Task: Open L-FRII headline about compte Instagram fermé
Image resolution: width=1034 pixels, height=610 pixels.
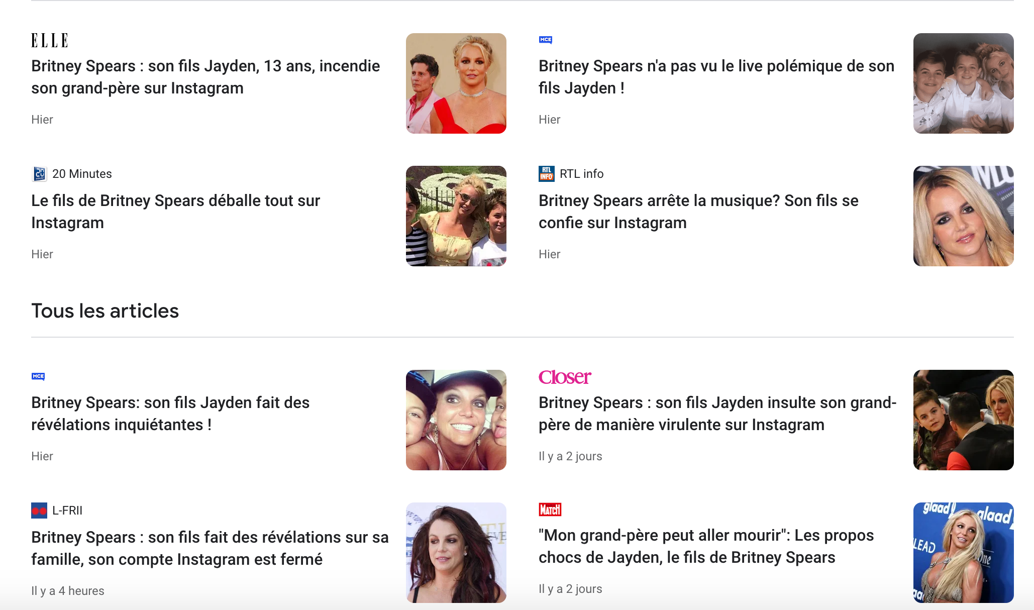Action: click(210, 548)
